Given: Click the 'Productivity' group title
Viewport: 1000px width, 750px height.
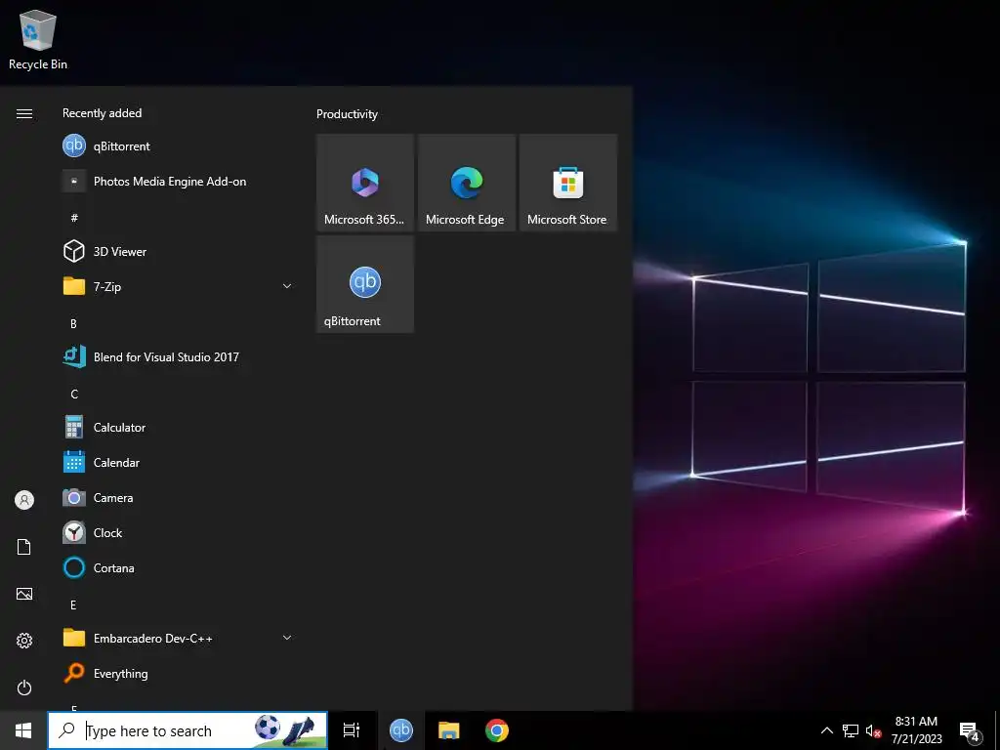Looking at the screenshot, I should tap(347, 114).
